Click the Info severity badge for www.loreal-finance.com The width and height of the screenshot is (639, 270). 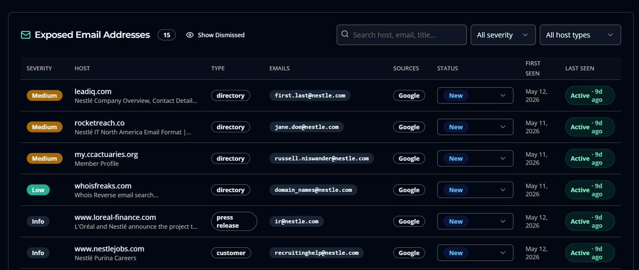38,222
